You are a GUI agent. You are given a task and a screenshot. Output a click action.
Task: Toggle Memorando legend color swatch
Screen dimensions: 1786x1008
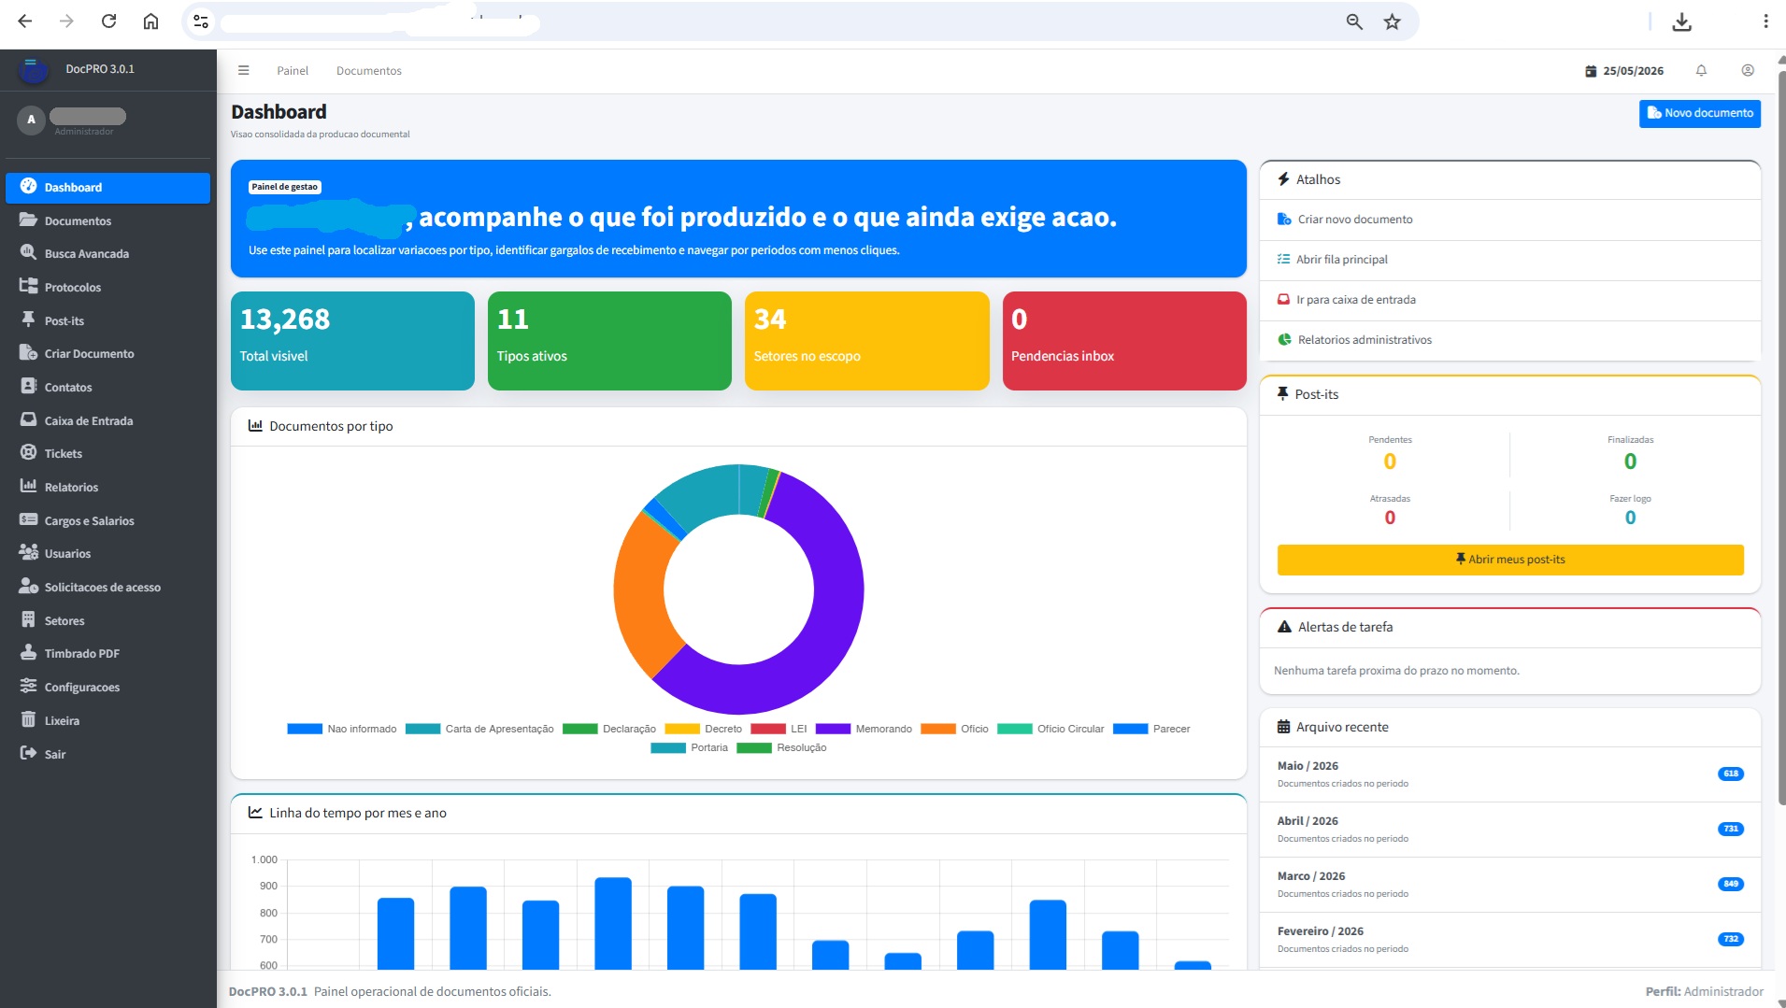[833, 729]
